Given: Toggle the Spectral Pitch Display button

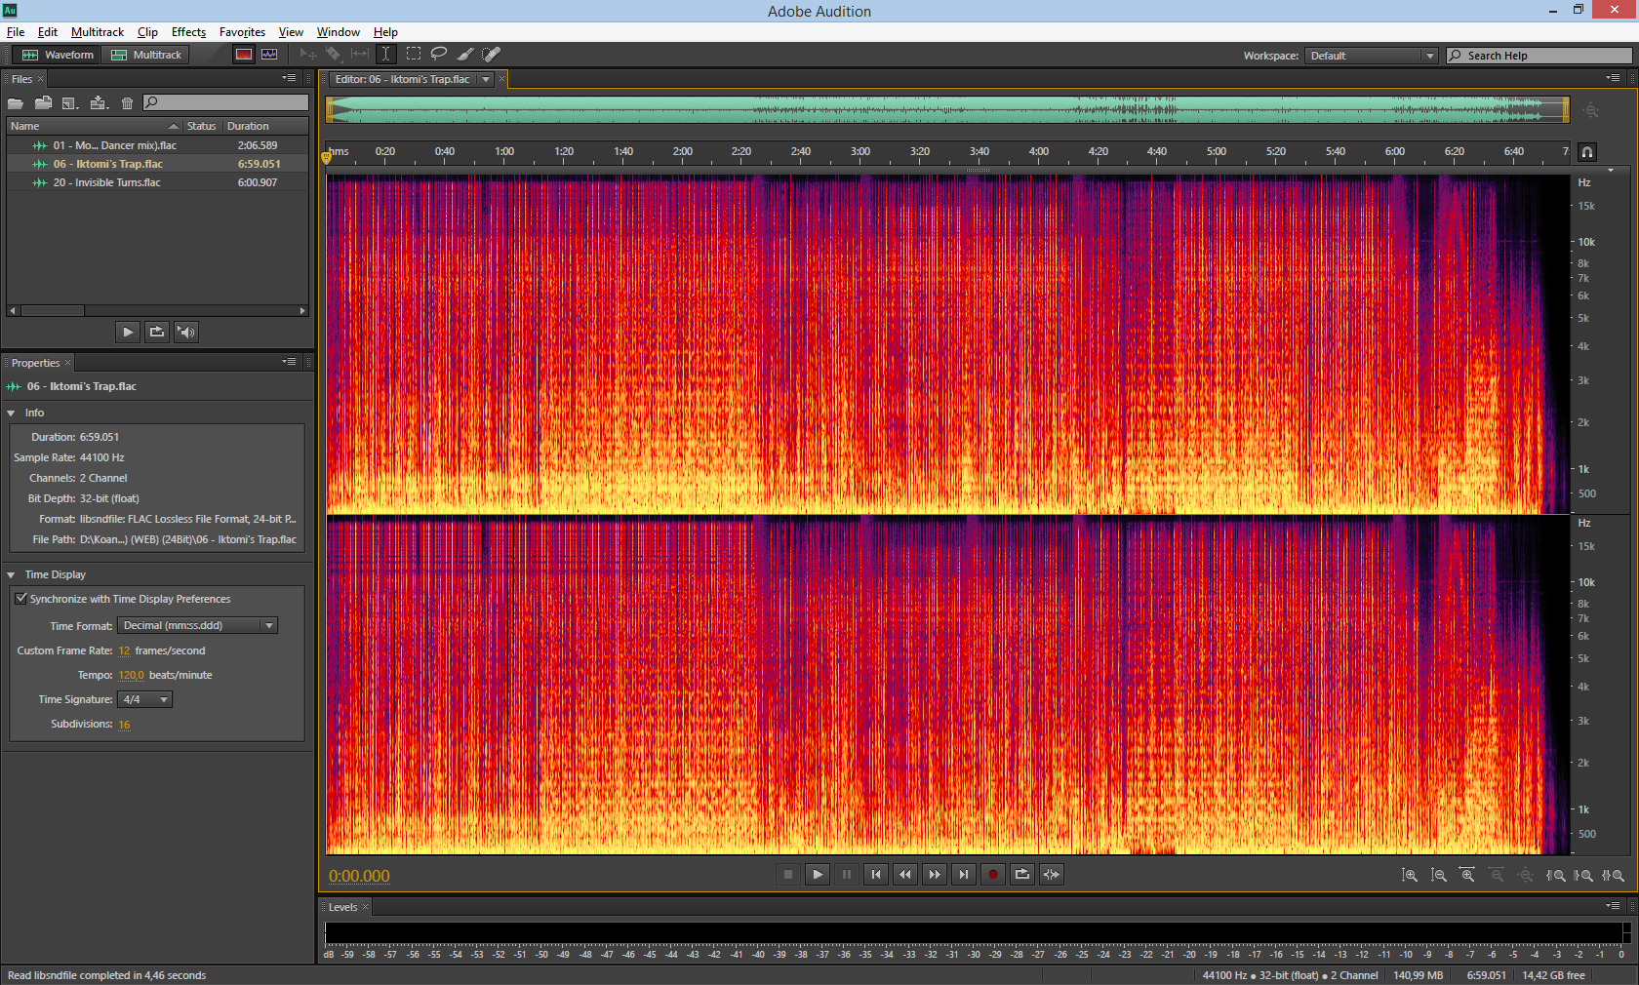Looking at the screenshot, I should [x=269, y=55].
